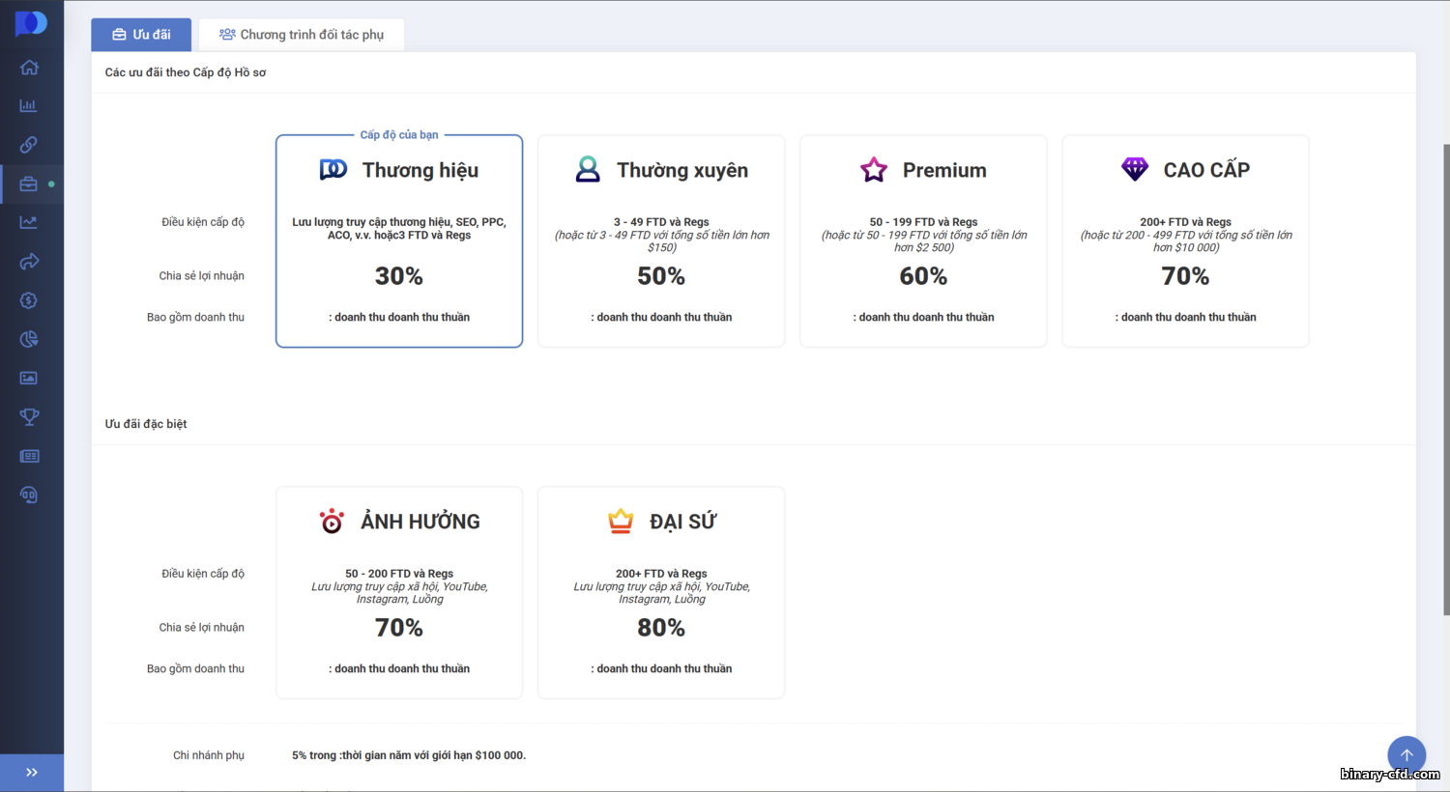The width and height of the screenshot is (1450, 792).
Task: Select the Premium level card
Action: [923, 240]
